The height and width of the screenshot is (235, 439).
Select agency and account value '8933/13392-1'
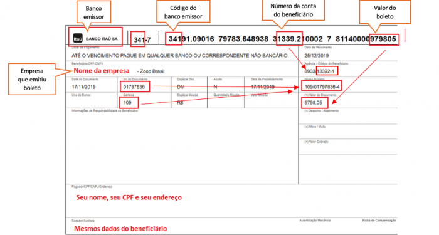click(319, 71)
